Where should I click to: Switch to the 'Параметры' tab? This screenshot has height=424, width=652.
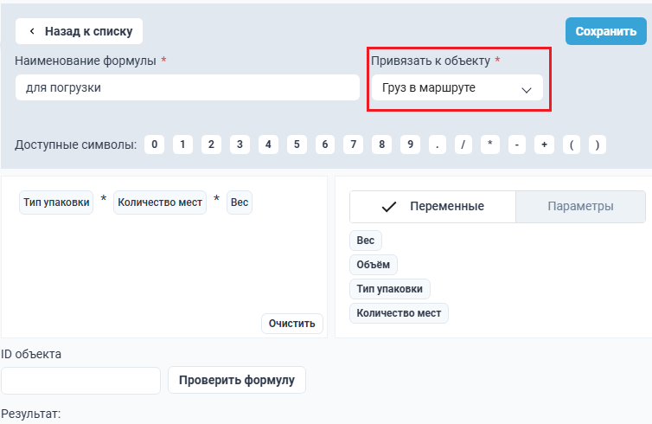click(x=580, y=207)
